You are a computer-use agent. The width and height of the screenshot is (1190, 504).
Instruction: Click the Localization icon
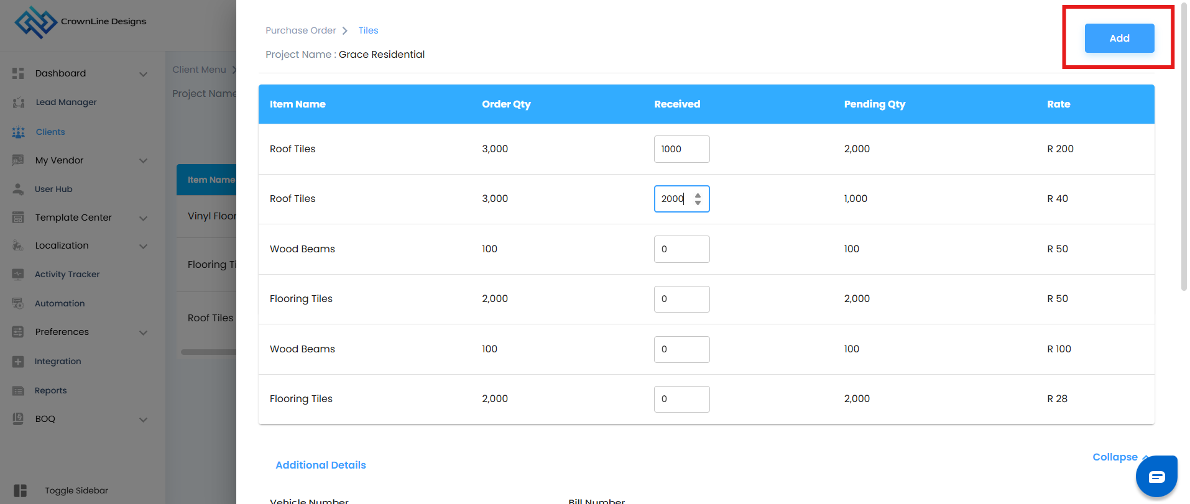(x=18, y=245)
